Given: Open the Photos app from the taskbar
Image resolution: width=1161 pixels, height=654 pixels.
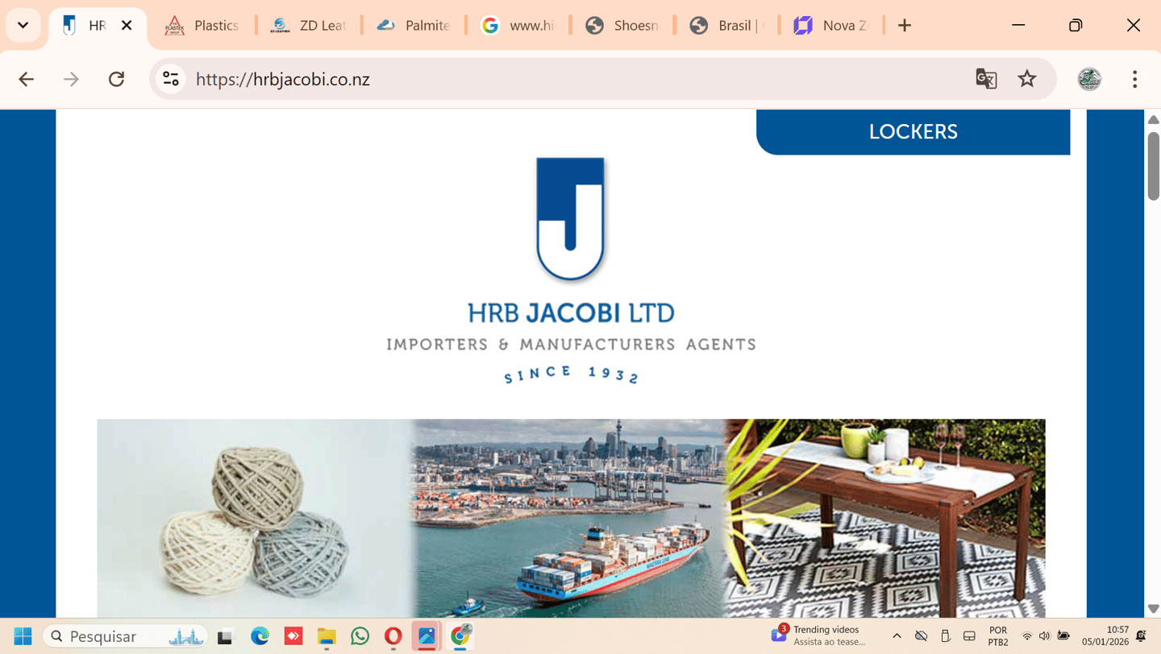Looking at the screenshot, I should point(427,636).
